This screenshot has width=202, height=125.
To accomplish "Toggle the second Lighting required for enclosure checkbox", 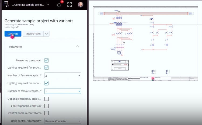I will (47, 83).
